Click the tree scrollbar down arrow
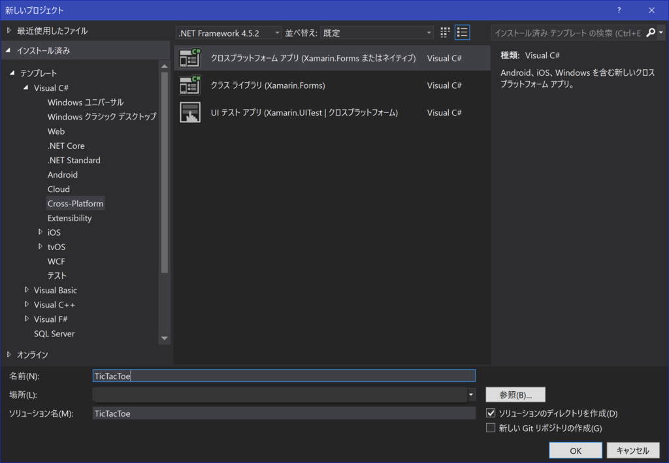This screenshot has width=669, height=463. (x=164, y=338)
